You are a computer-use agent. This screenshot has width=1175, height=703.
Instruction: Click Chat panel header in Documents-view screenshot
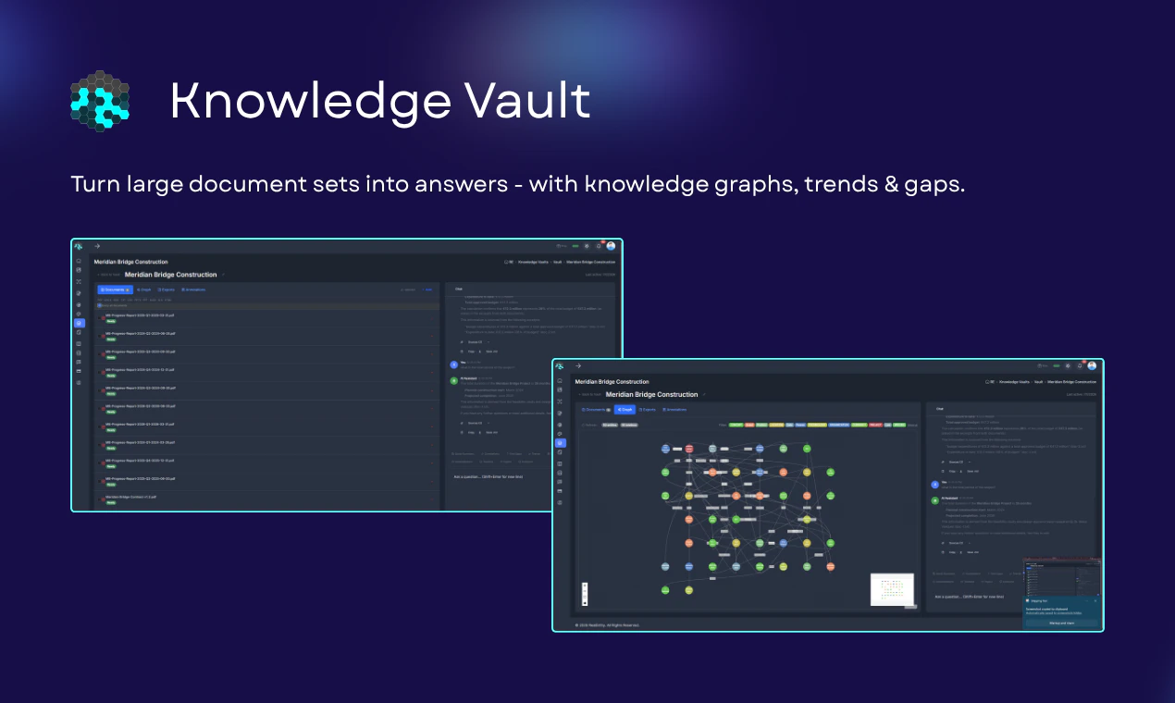click(459, 289)
